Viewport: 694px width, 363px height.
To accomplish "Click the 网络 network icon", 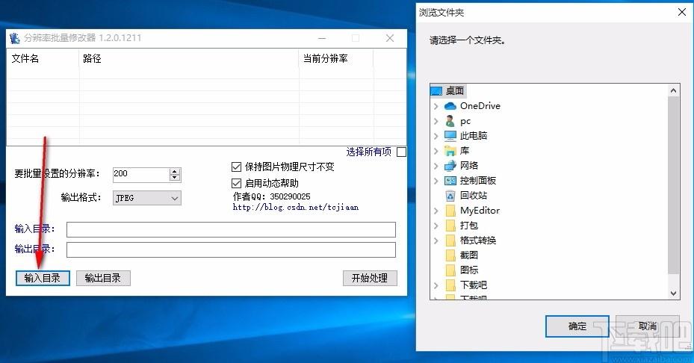I will (x=450, y=166).
